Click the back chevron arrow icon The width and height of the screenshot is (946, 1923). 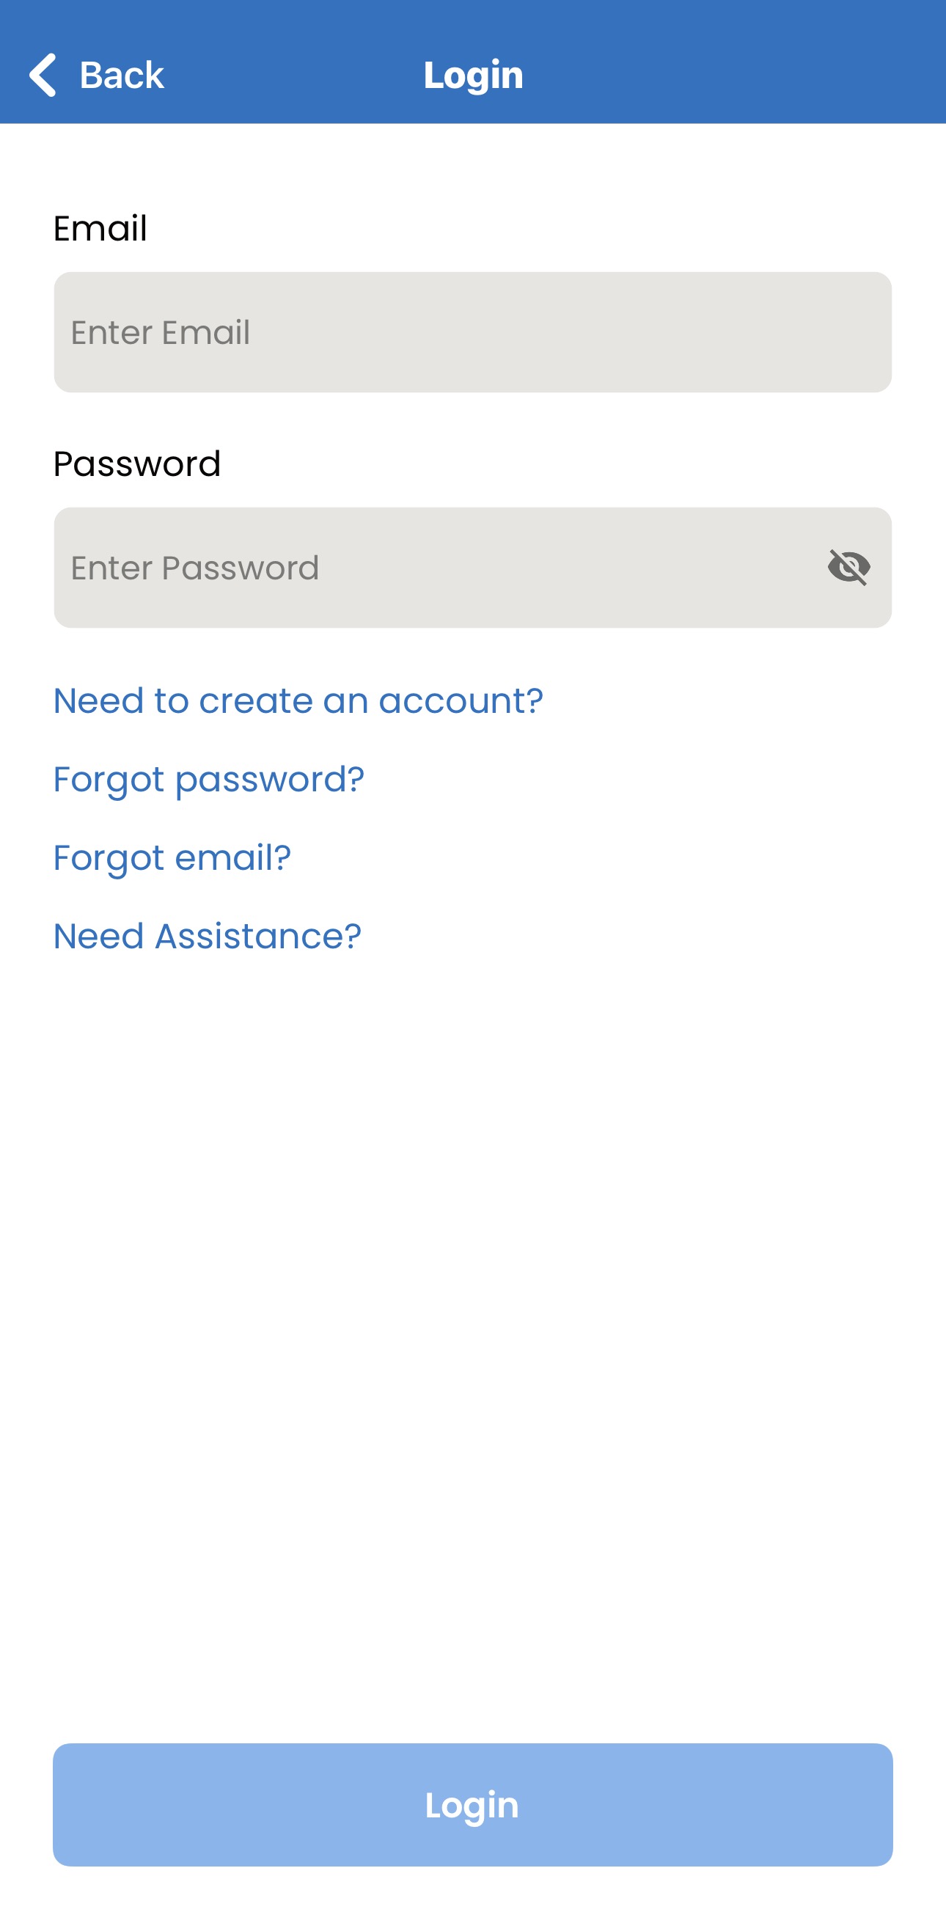point(43,74)
